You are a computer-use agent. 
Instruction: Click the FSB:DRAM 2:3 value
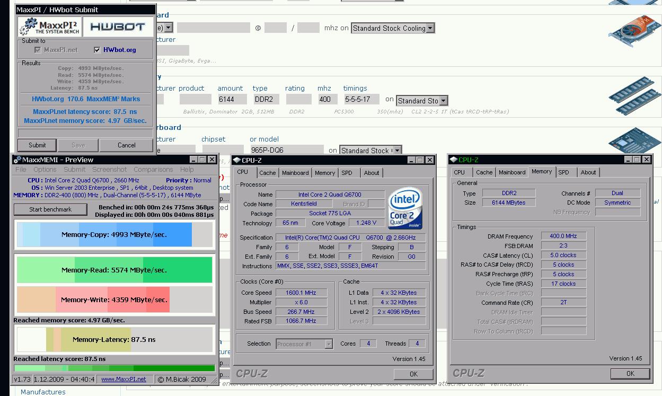tap(563, 245)
